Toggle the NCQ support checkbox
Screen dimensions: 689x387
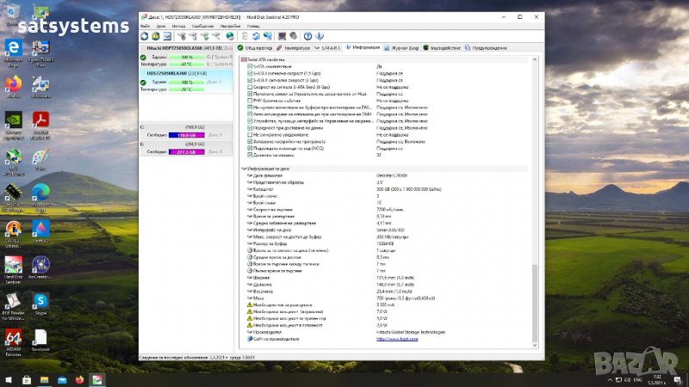(250, 150)
